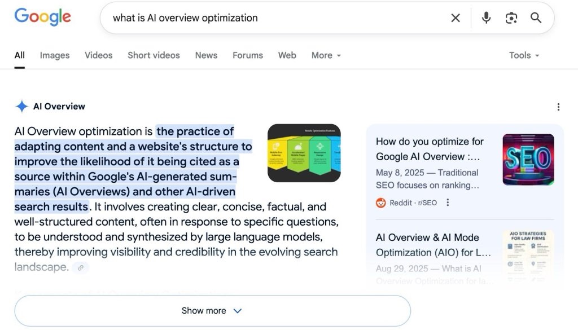
Task: Switch to the Forums tab
Action: tap(247, 55)
